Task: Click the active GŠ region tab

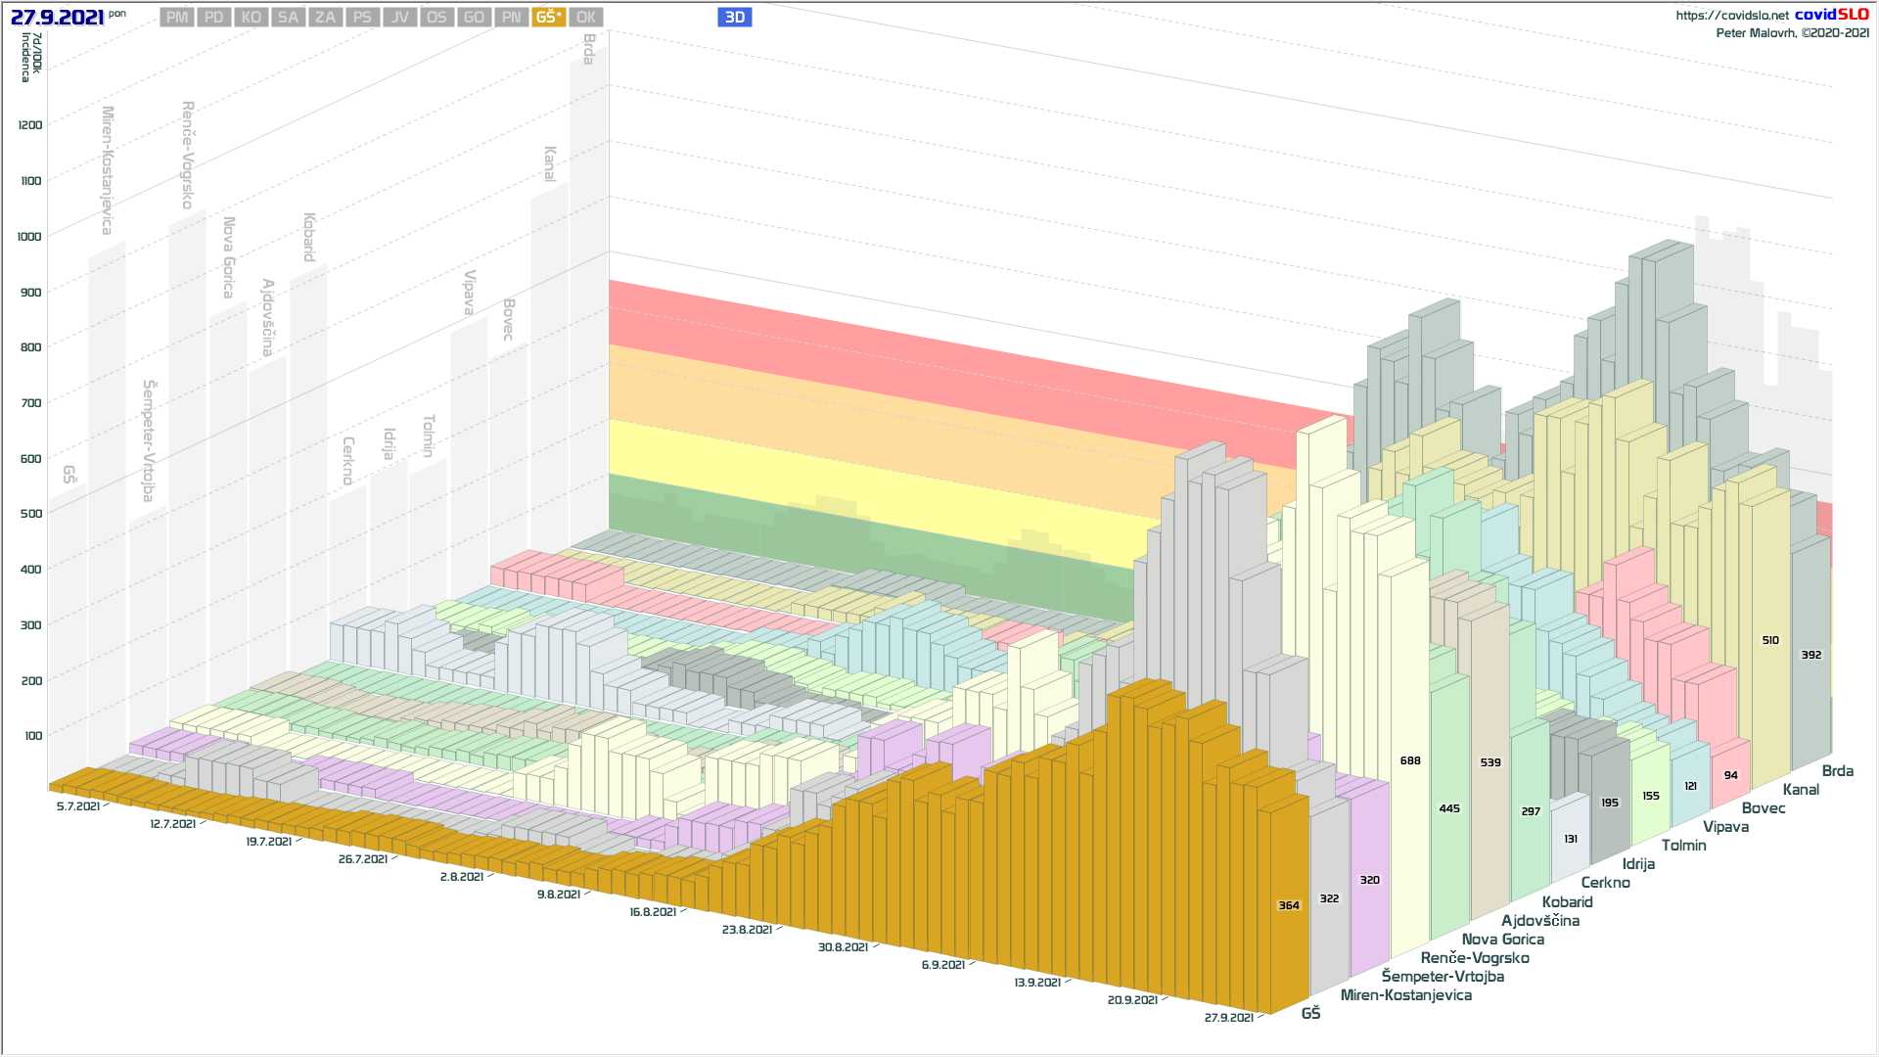Action: pyautogui.click(x=548, y=18)
